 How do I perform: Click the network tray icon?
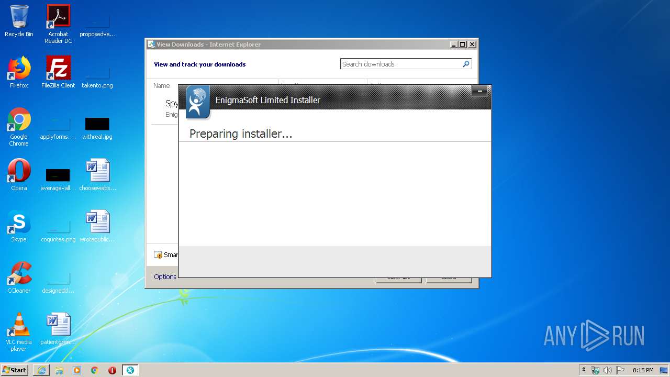(x=595, y=370)
